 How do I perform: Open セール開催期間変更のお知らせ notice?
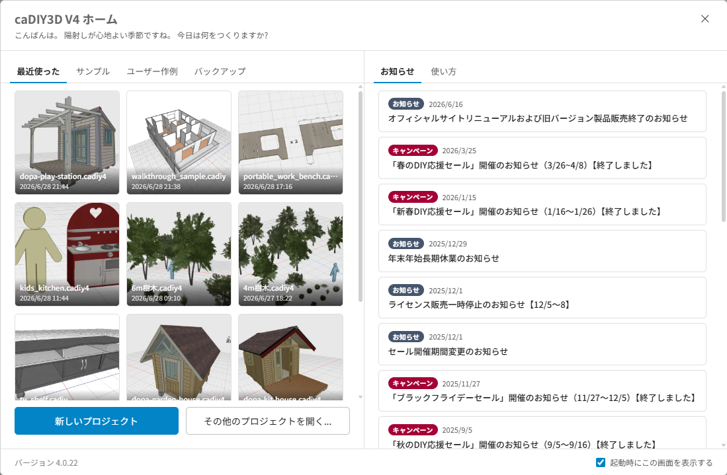click(x=542, y=344)
